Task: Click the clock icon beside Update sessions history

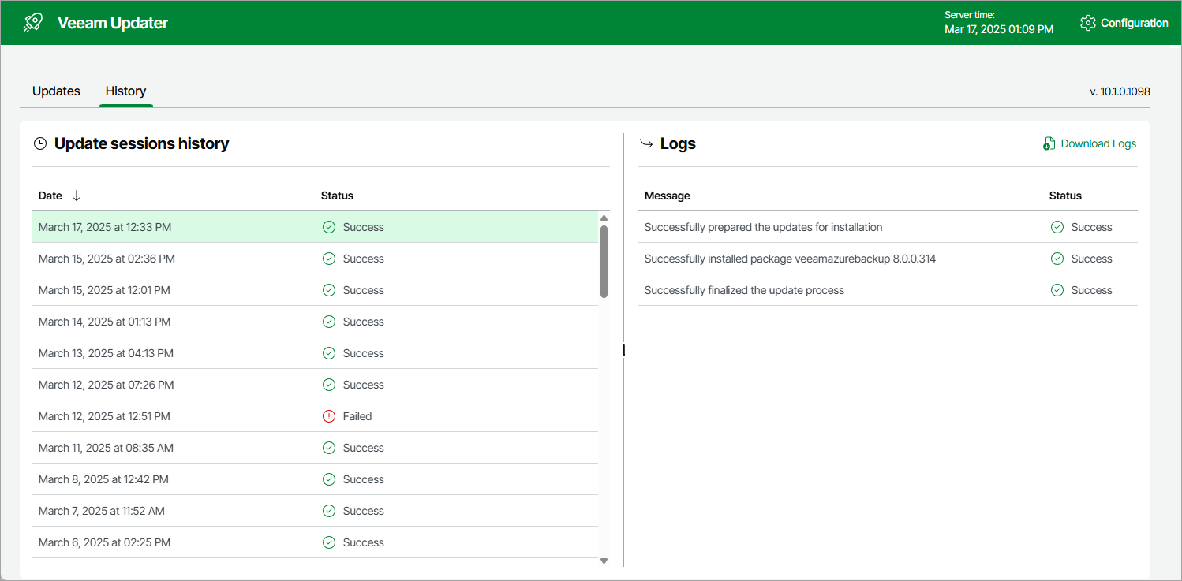Action: [40, 143]
